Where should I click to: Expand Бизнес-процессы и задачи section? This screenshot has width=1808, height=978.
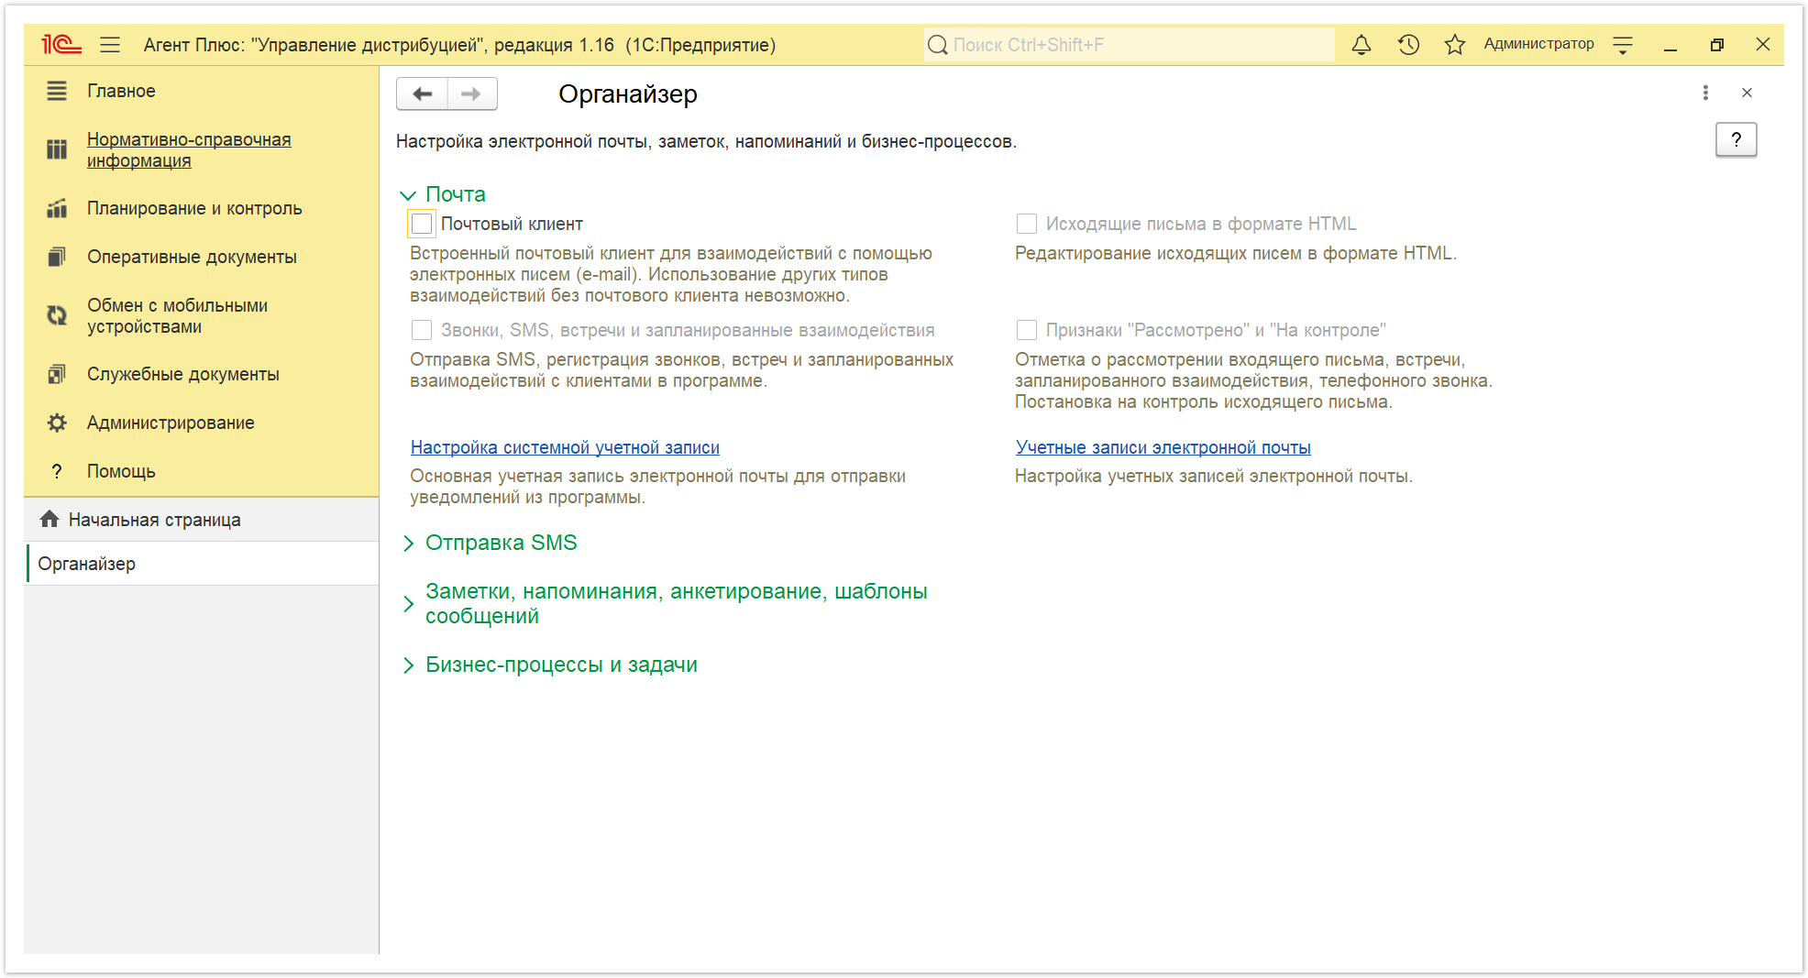point(408,665)
